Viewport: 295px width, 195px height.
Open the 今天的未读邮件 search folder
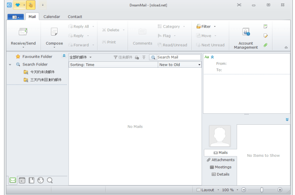[39, 72]
